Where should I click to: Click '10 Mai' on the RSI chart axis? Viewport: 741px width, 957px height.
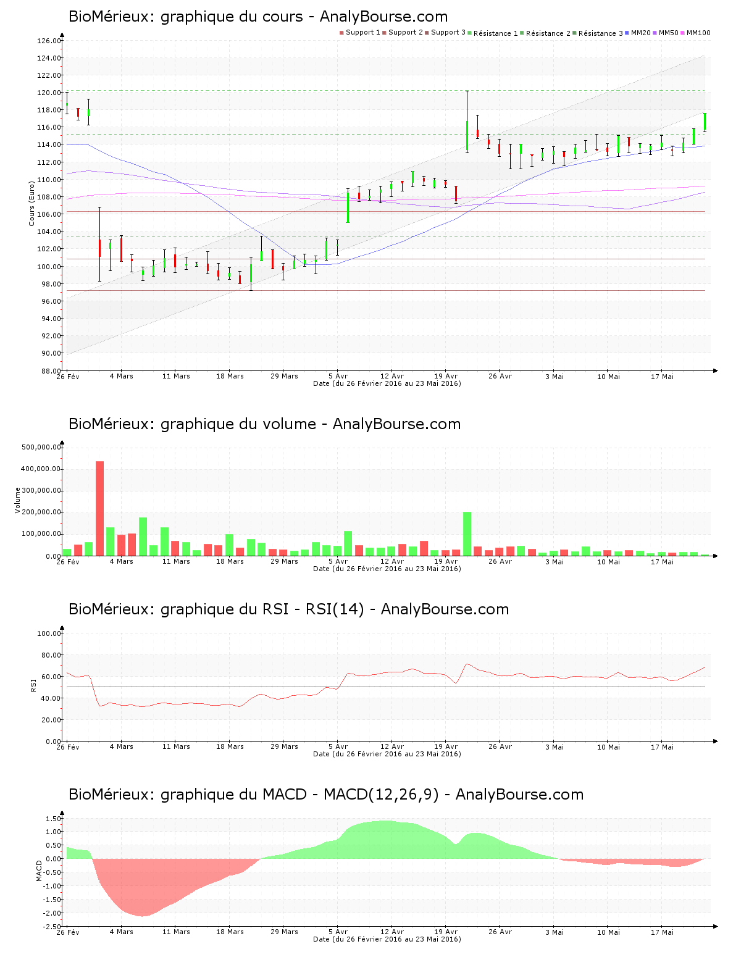coord(608,746)
